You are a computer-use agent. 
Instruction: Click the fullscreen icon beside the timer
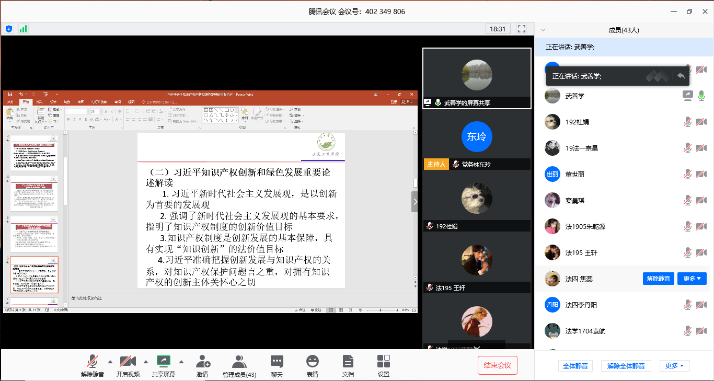pyautogui.click(x=521, y=29)
